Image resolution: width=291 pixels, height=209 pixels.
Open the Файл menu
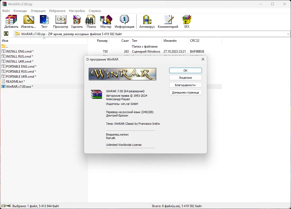click(x=6, y=11)
